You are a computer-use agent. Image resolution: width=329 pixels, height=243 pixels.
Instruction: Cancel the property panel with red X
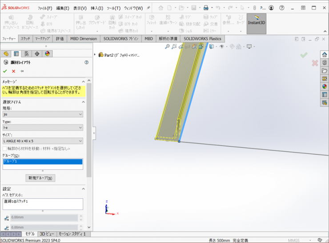13,71
